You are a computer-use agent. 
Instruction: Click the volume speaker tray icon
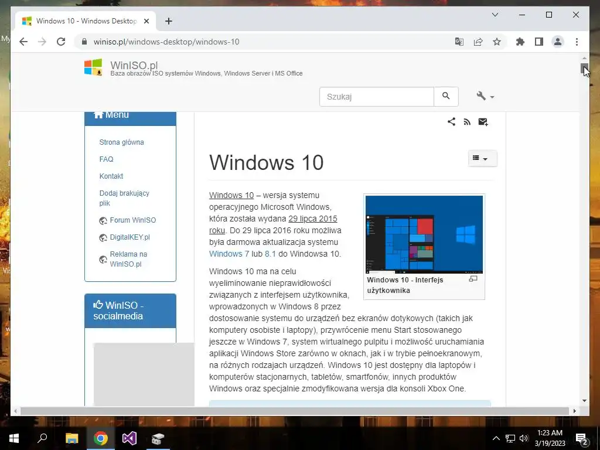tap(524, 438)
